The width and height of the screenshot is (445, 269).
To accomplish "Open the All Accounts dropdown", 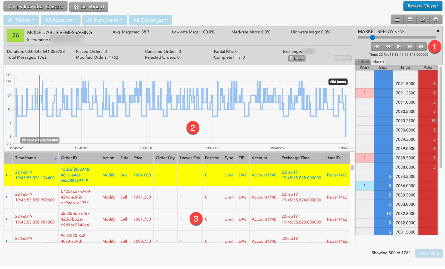I will (60, 20).
